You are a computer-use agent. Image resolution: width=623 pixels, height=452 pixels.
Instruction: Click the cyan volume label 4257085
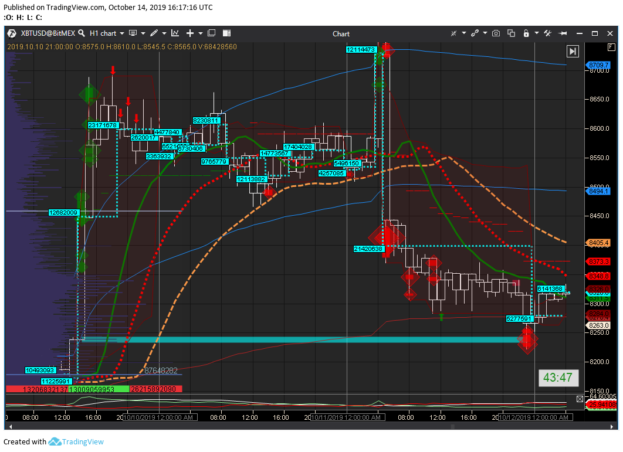(331, 173)
